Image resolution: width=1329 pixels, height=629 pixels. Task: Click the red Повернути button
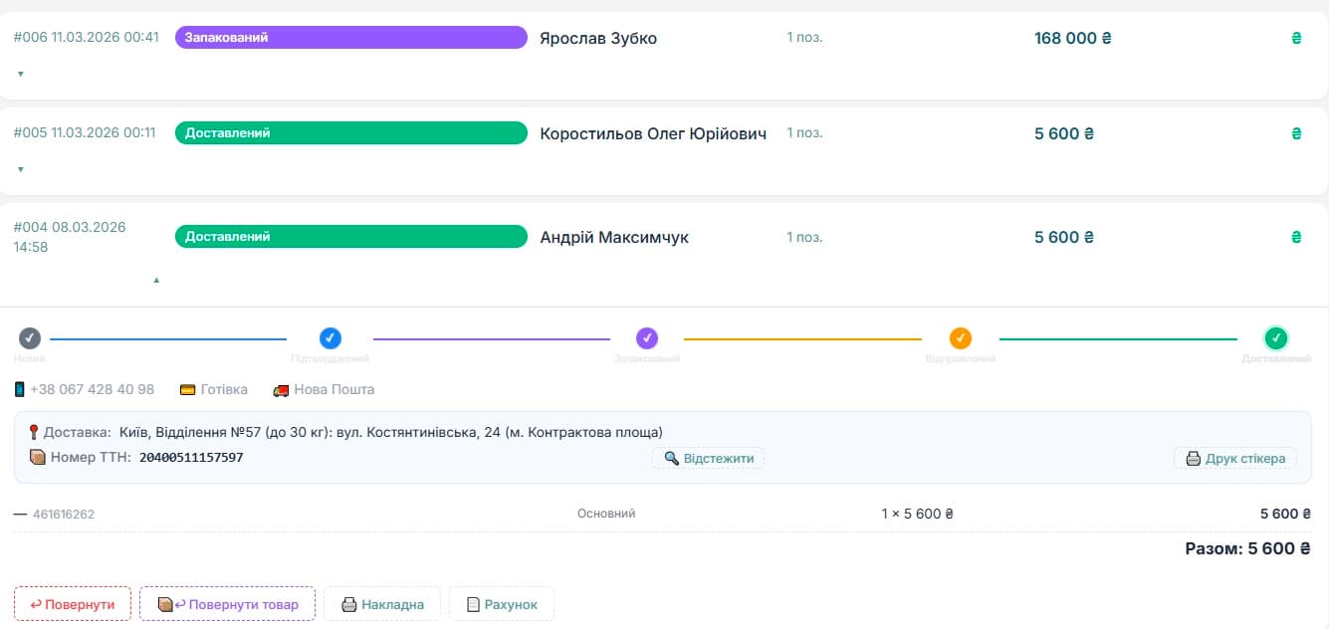coord(73,604)
